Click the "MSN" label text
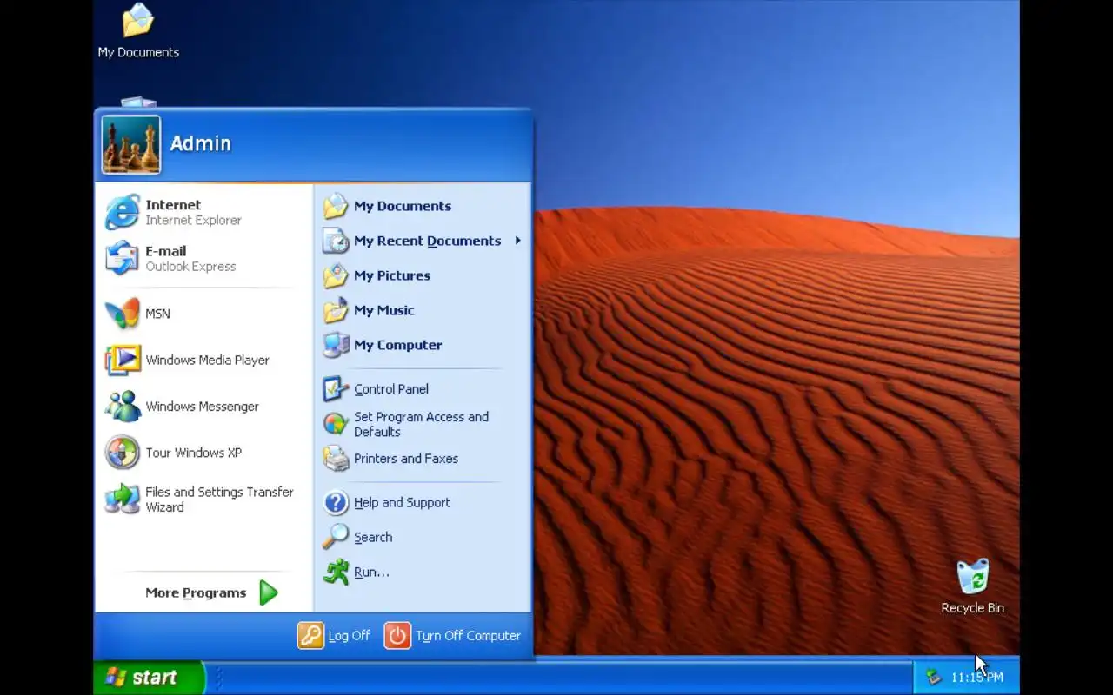Viewport: 1113px width, 695px height. pyautogui.click(x=157, y=314)
